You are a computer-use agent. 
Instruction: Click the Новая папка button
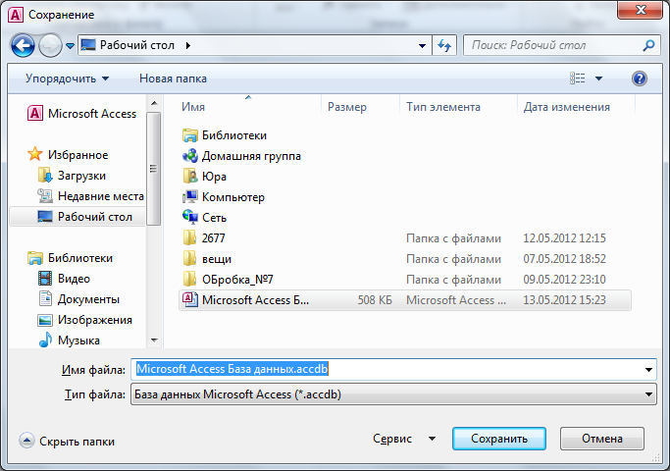173,78
